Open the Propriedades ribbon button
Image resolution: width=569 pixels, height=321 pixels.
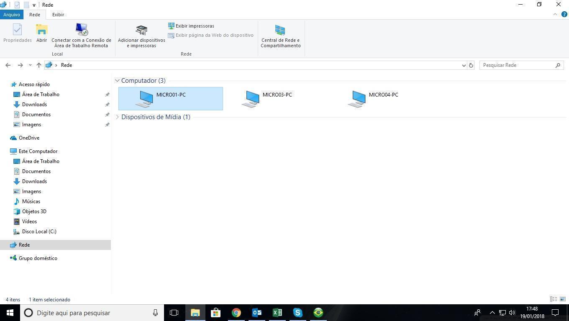click(x=17, y=33)
